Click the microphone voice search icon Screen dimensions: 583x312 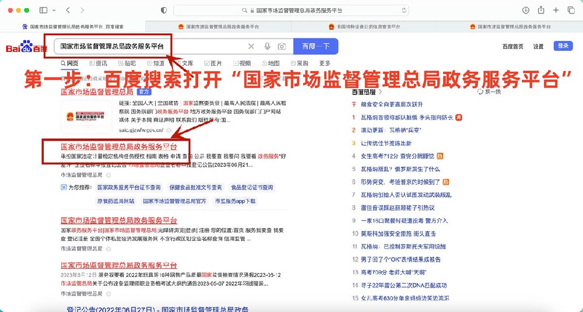[x=267, y=47]
